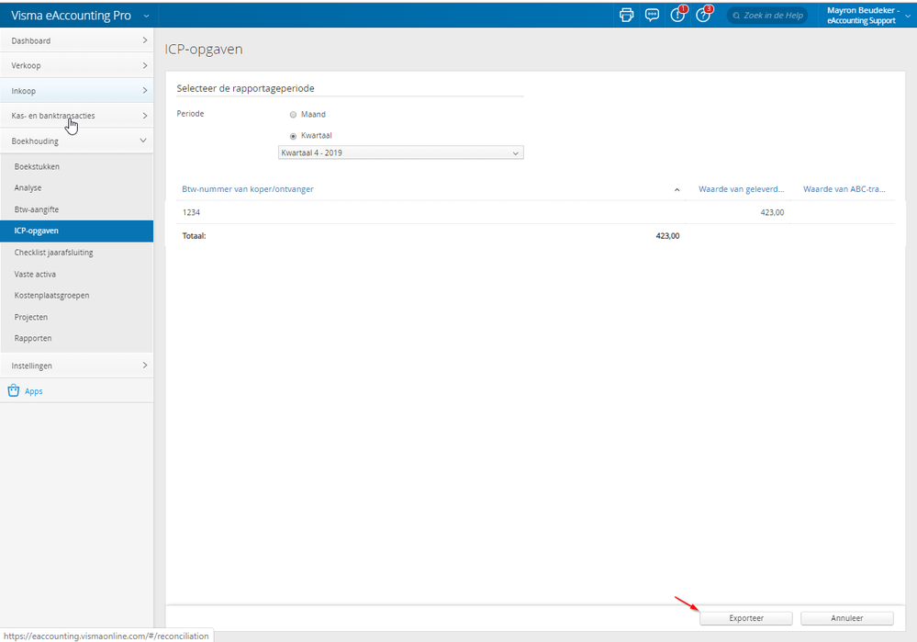Select the Maand radio button

(293, 115)
